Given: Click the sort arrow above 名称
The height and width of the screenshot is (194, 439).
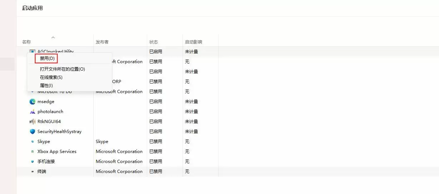Looking at the screenshot, I should tap(53, 37).
